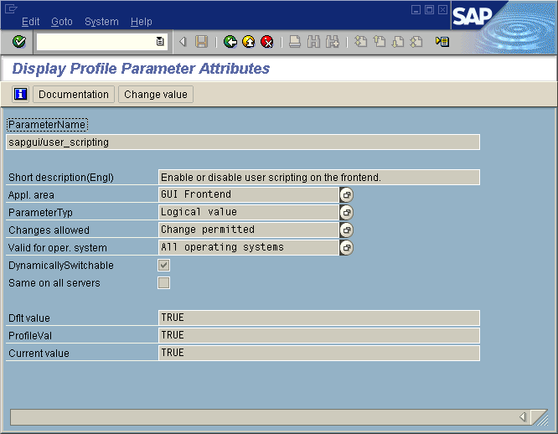Click the red Cancel icon
This screenshot has height=434, width=558.
pyautogui.click(x=266, y=42)
